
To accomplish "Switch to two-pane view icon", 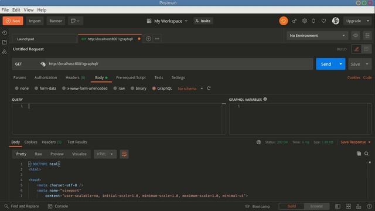I will tap(348, 206).
